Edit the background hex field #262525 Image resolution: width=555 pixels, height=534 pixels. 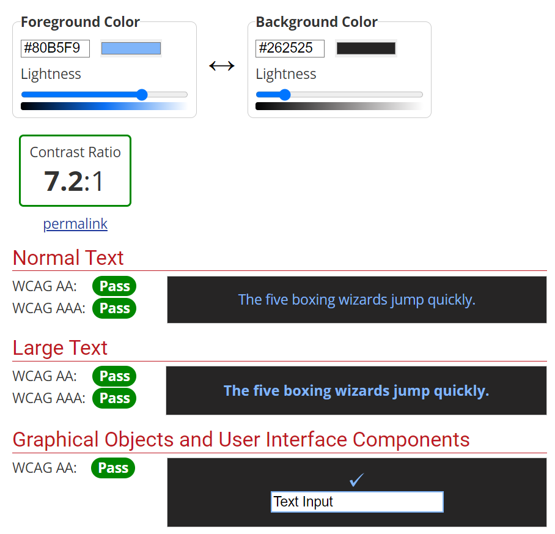coord(290,48)
